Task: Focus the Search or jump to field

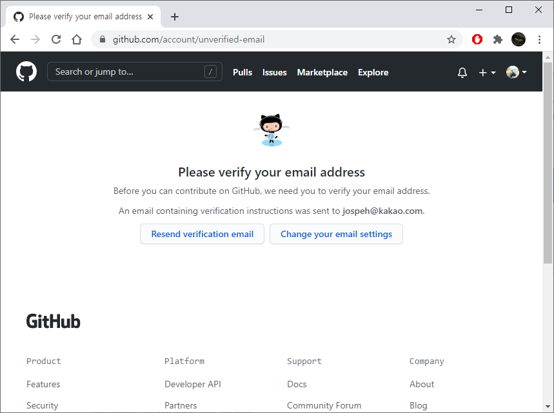Action: point(135,72)
